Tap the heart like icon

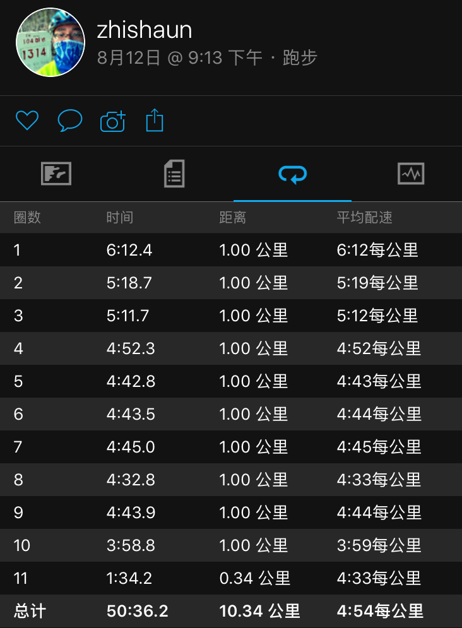27,120
